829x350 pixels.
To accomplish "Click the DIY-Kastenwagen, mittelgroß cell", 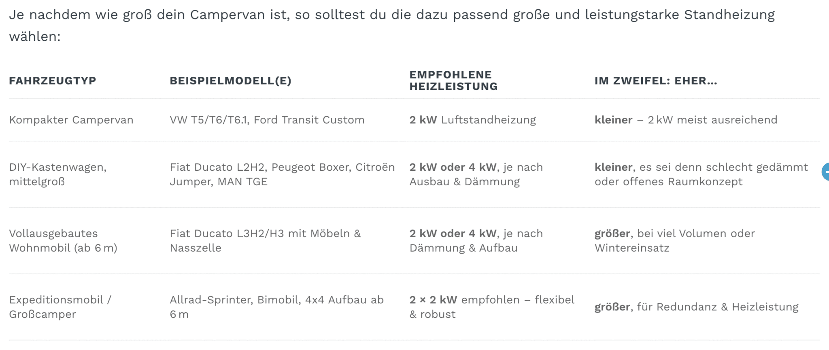I will 58,174.
